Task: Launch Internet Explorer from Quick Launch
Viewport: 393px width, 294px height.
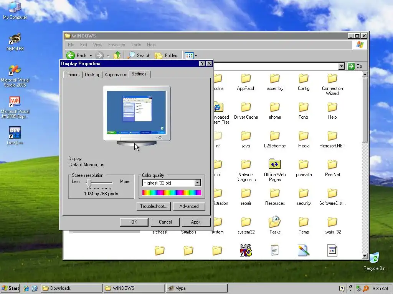Action: (26, 288)
